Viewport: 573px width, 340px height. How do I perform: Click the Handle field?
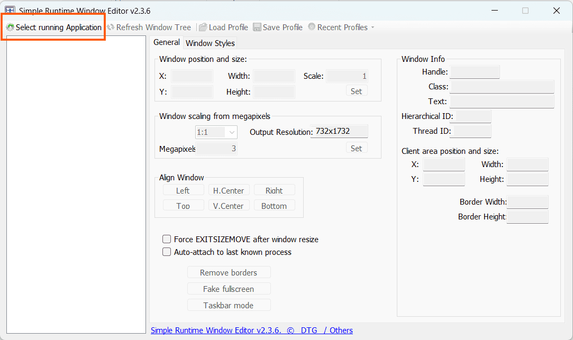[x=475, y=72]
